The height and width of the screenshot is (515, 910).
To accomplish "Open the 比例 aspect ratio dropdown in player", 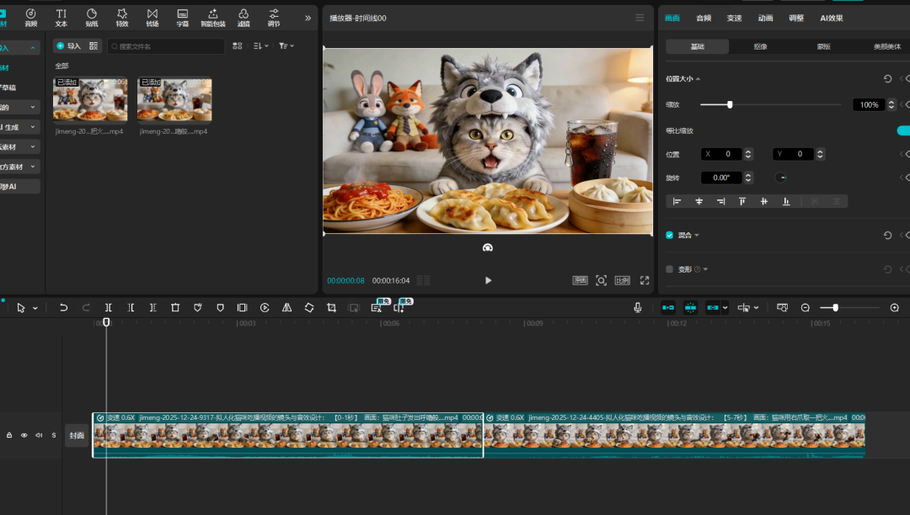I will coord(624,280).
